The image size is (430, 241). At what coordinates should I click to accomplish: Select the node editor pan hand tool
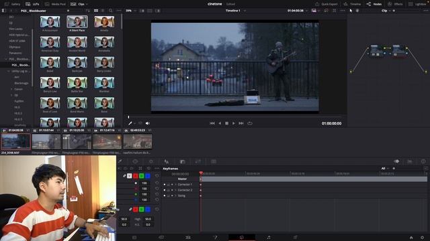click(x=357, y=11)
